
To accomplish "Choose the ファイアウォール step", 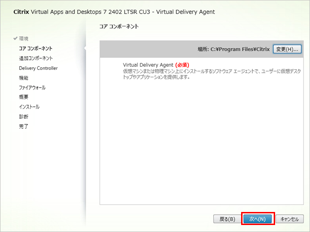I will (32, 88).
